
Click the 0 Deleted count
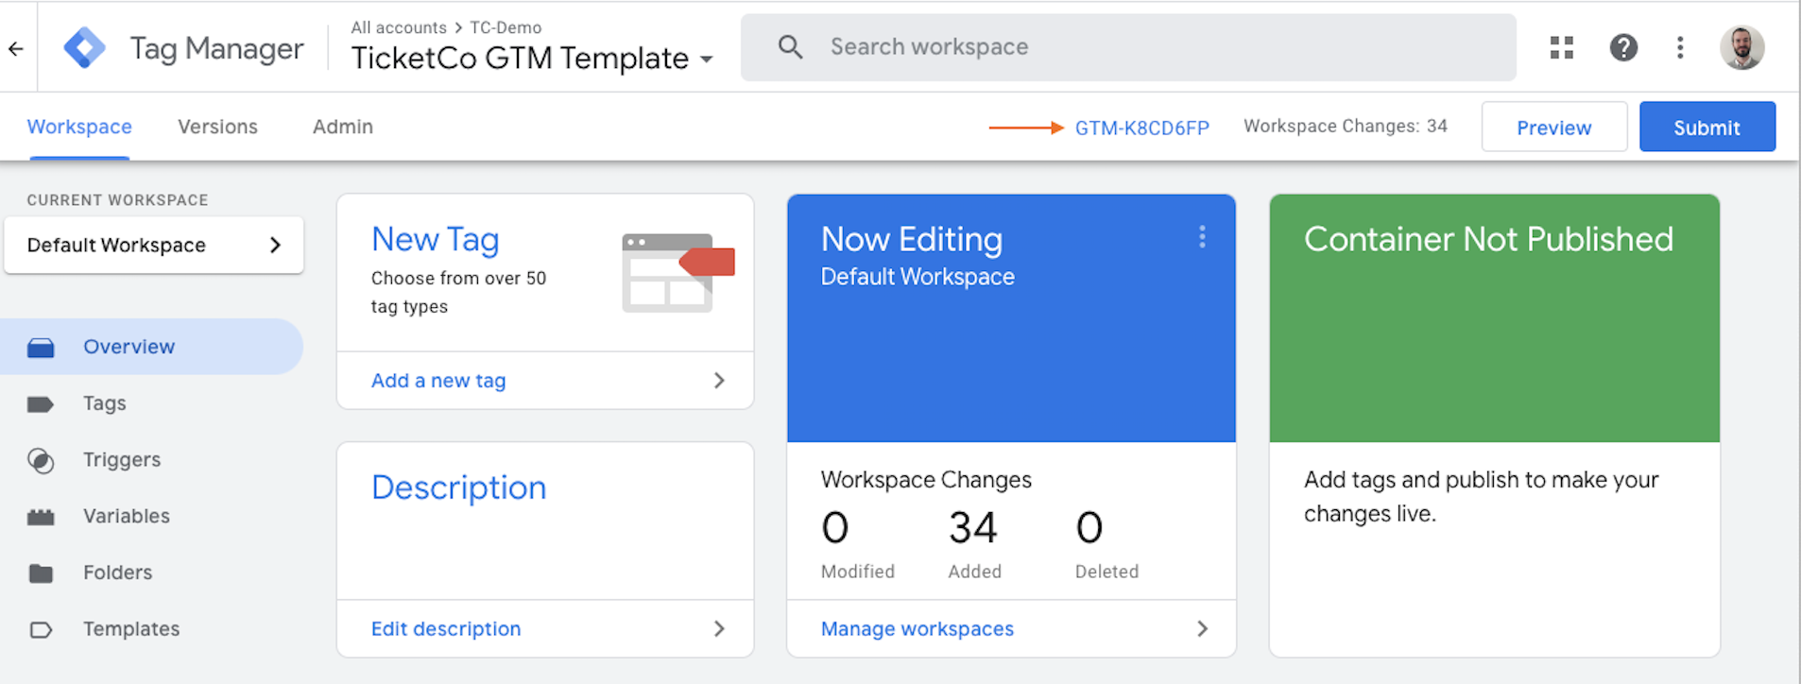pos(1089,527)
